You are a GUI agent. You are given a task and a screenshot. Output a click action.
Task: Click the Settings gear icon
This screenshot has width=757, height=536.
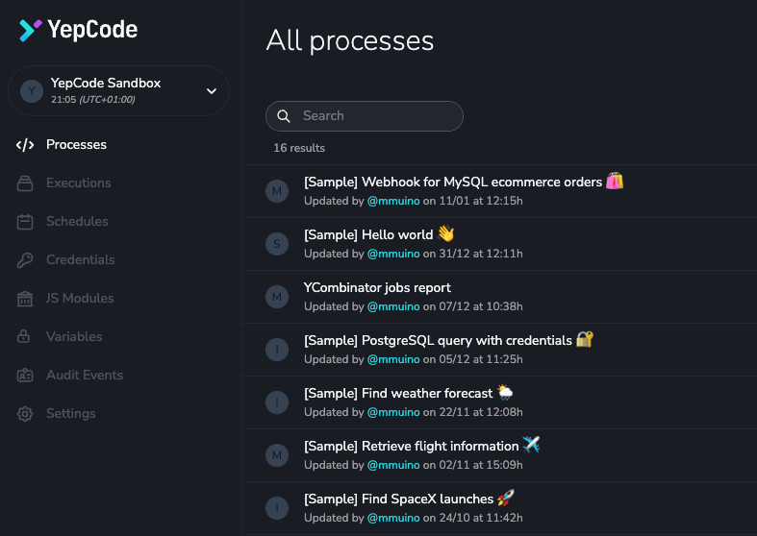(x=25, y=414)
